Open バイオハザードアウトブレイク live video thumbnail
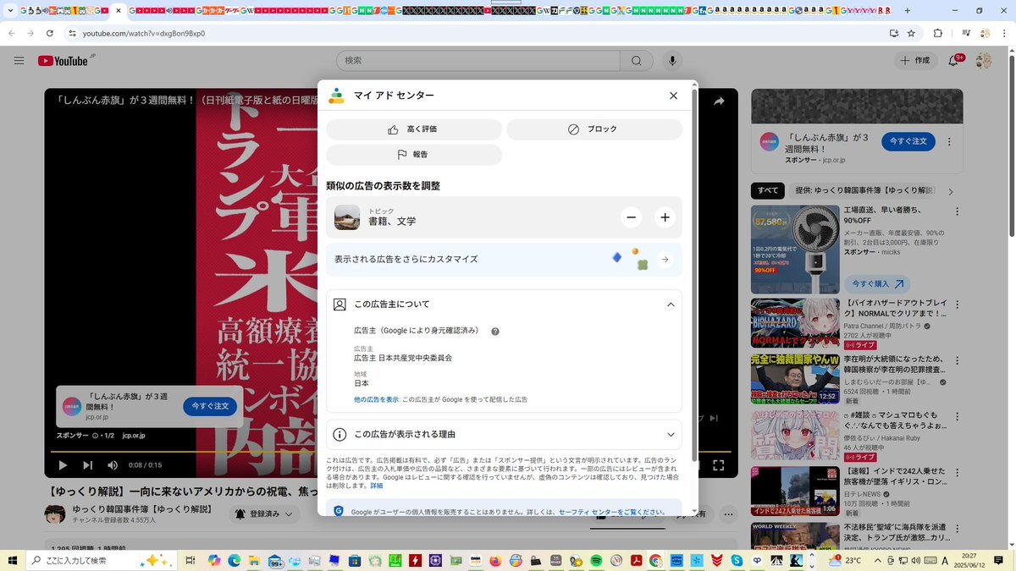Image resolution: width=1016 pixels, height=571 pixels. (794, 323)
